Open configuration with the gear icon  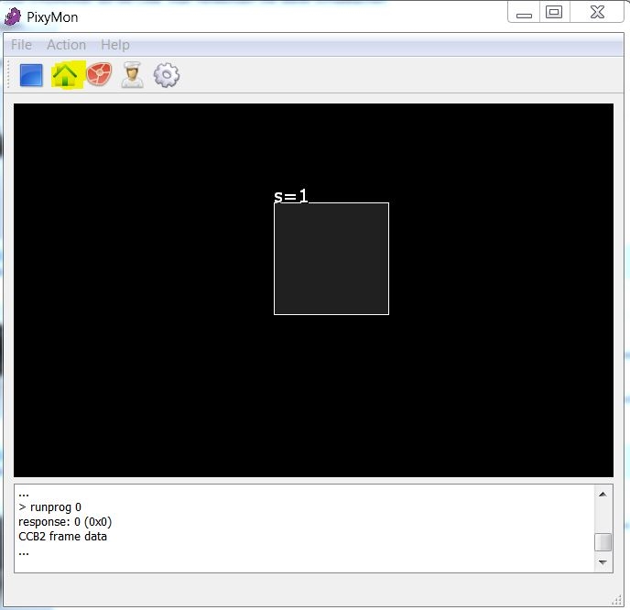pos(167,75)
